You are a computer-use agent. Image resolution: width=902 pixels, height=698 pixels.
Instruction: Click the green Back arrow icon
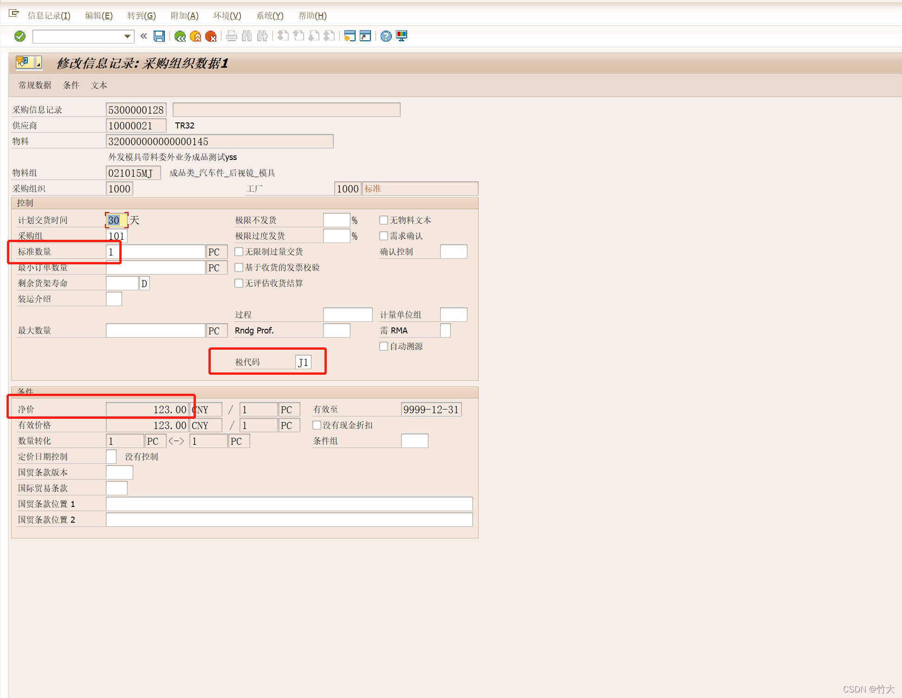pyautogui.click(x=180, y=36)
